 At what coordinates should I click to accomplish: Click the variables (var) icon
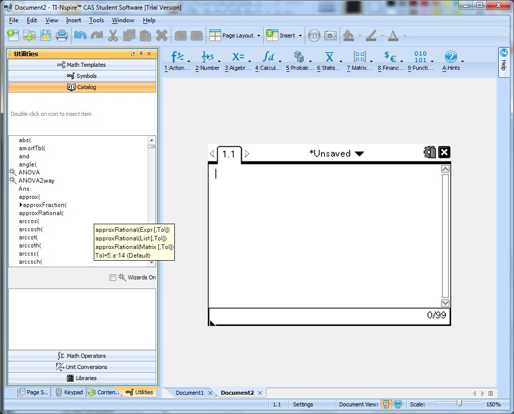pyautogui.click(x=314, y=35)
